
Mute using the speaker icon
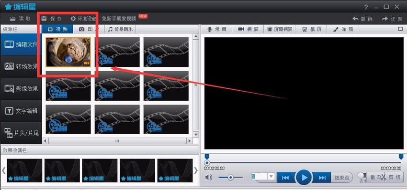(x=209, y=177)
